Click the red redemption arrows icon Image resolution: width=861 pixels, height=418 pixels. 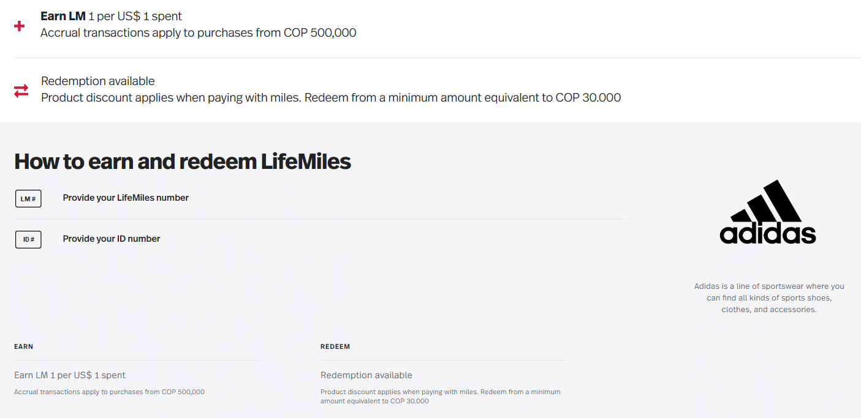pos(21,91)
